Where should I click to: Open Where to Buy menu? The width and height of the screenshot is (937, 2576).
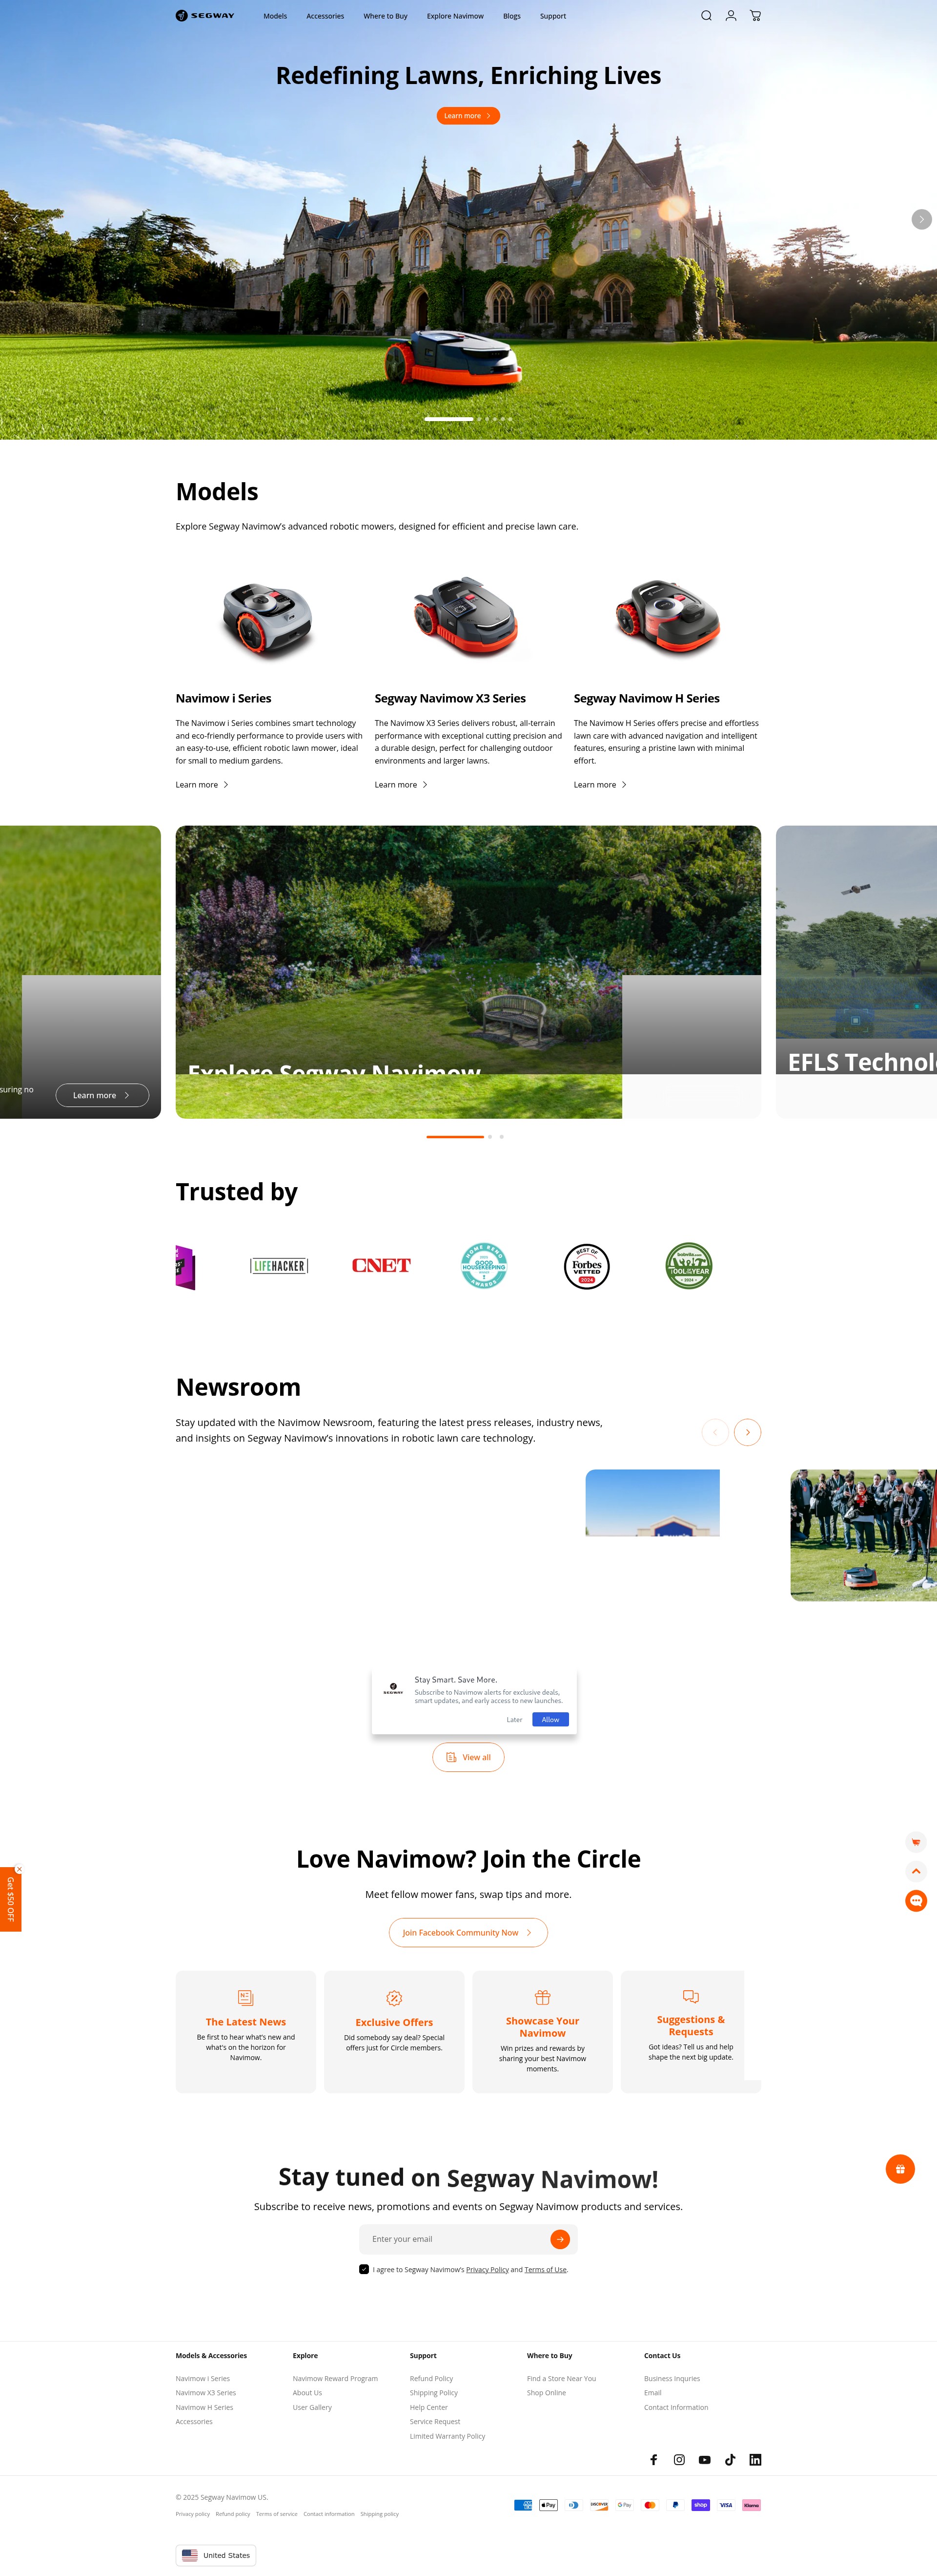tap(386, 16)
